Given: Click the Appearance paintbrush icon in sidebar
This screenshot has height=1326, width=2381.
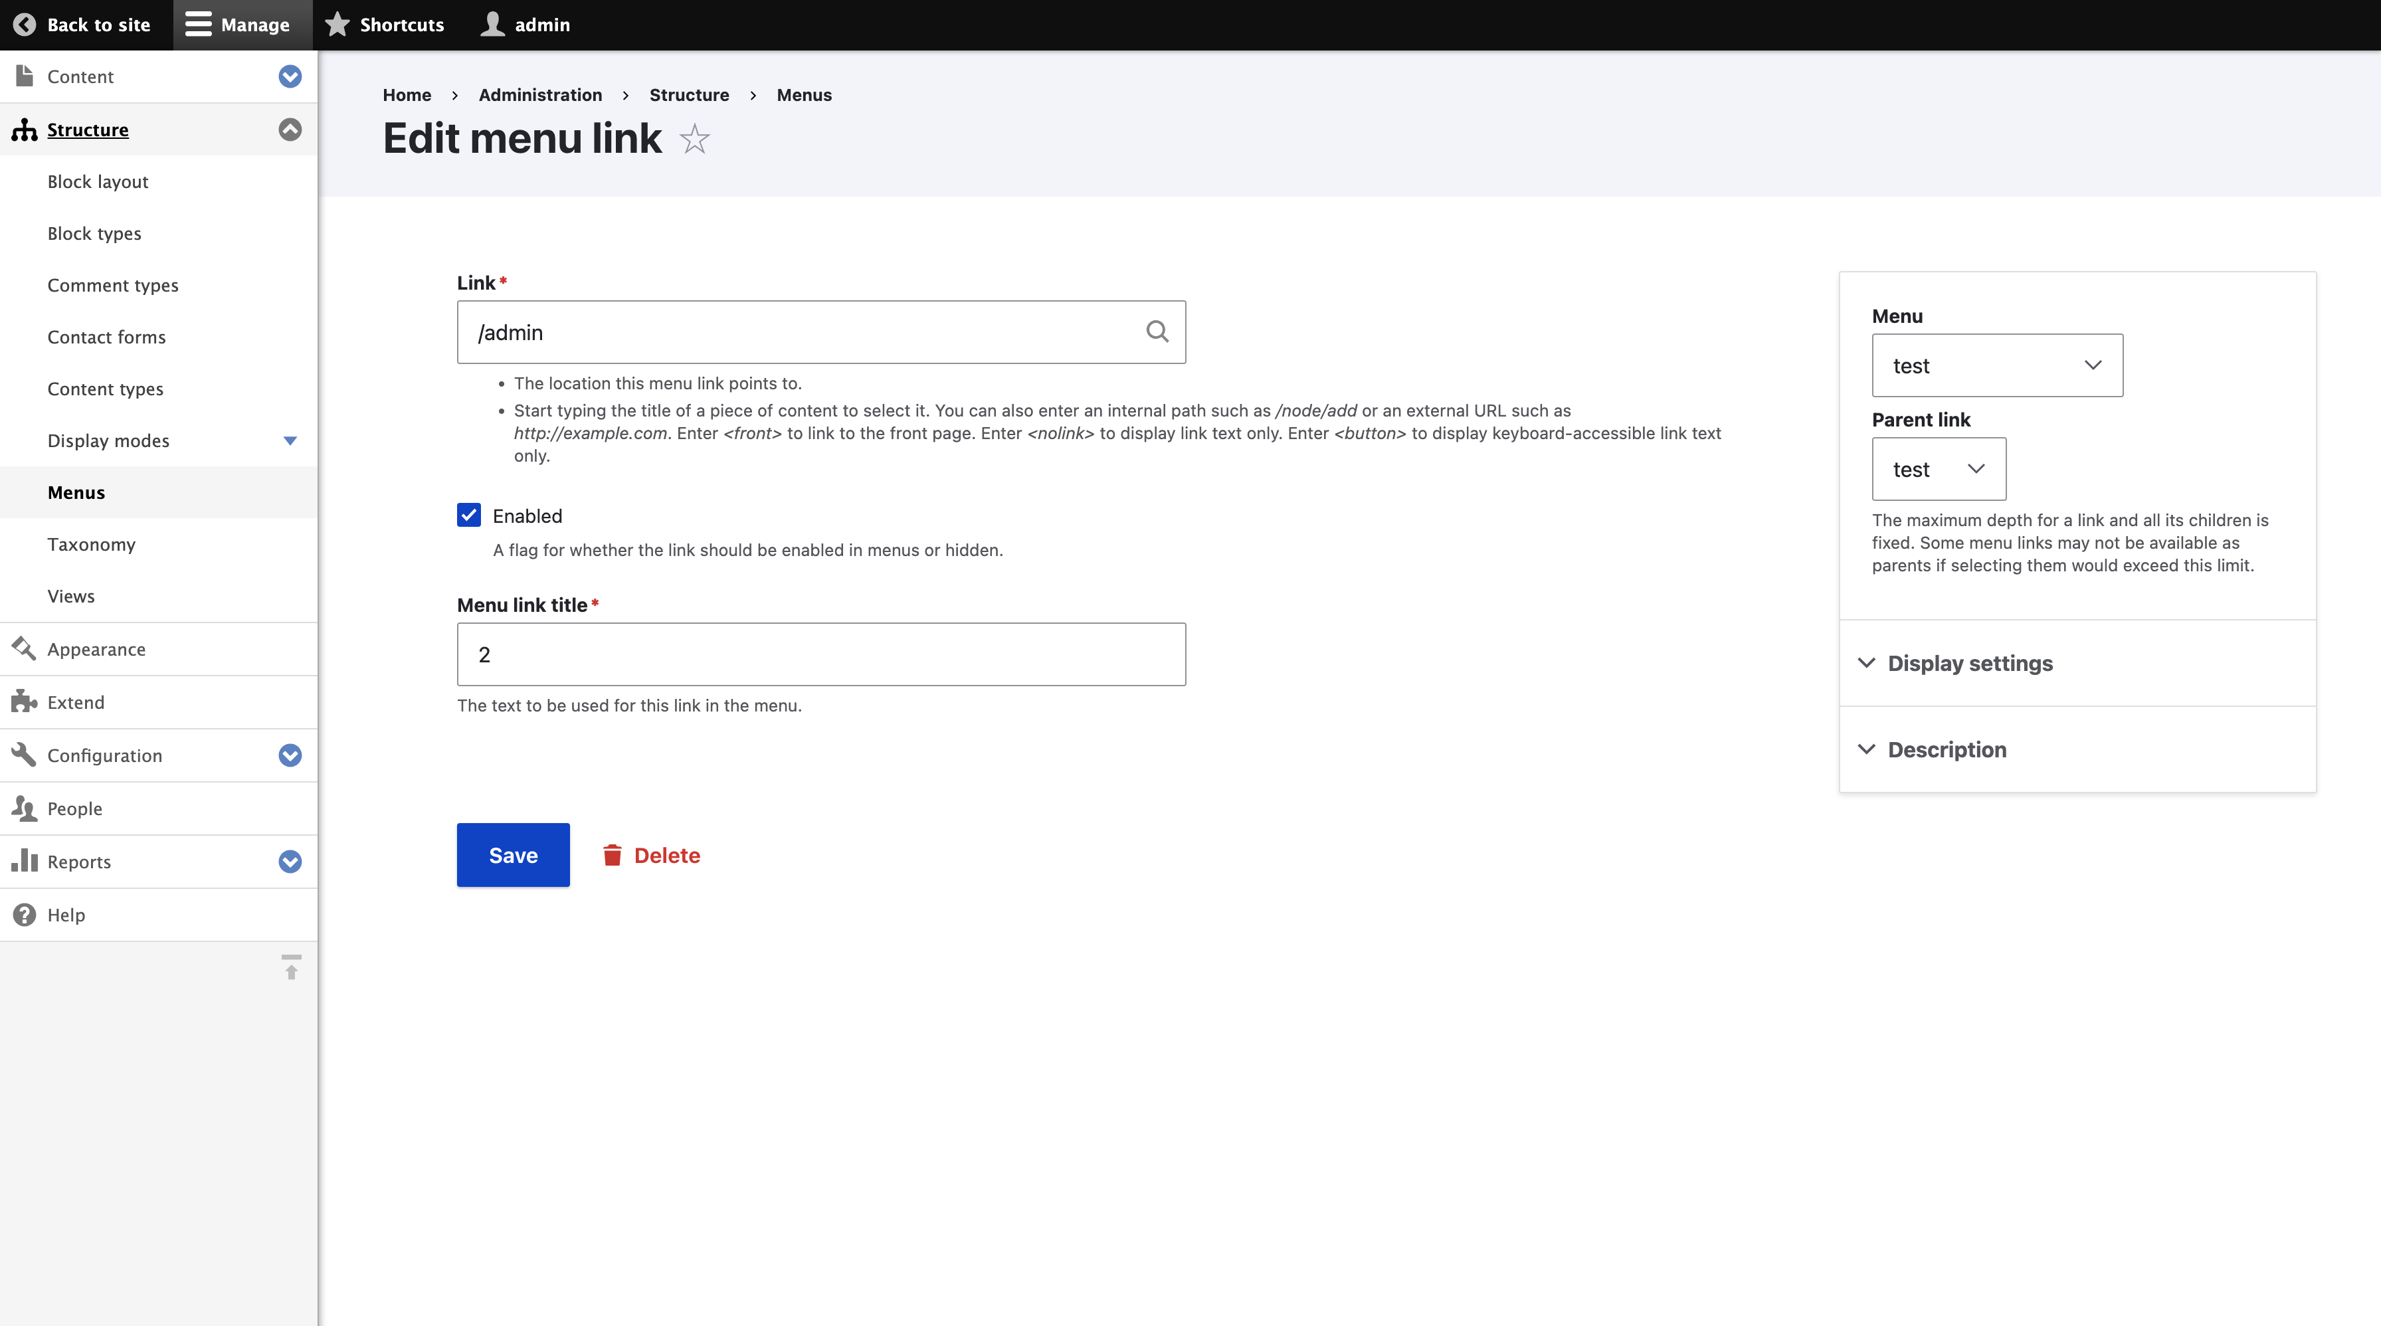Looking at the screenshot, I should [x=24, y=648].
